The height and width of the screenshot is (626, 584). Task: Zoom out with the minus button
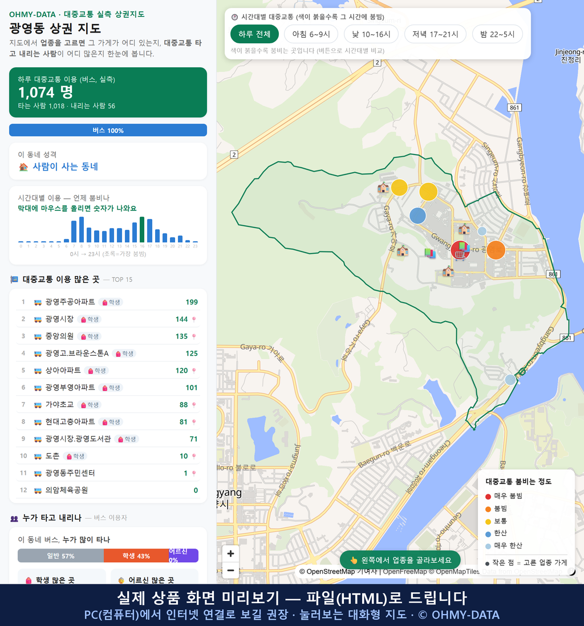(230, 571)
